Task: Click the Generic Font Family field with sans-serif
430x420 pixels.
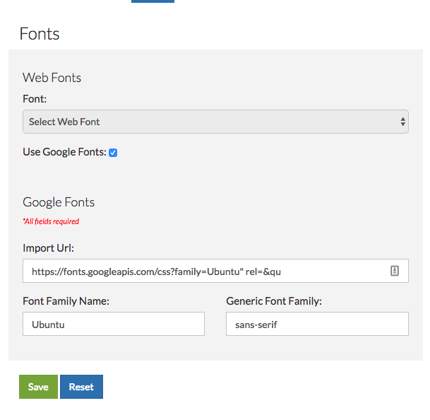Action: click(317, 324)
